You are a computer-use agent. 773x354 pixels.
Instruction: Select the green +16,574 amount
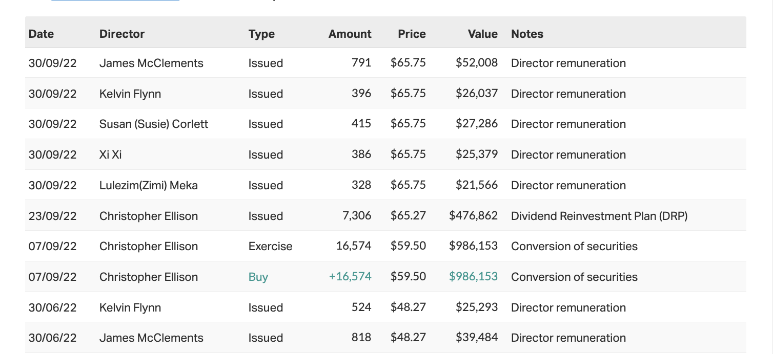pos(350,277)
